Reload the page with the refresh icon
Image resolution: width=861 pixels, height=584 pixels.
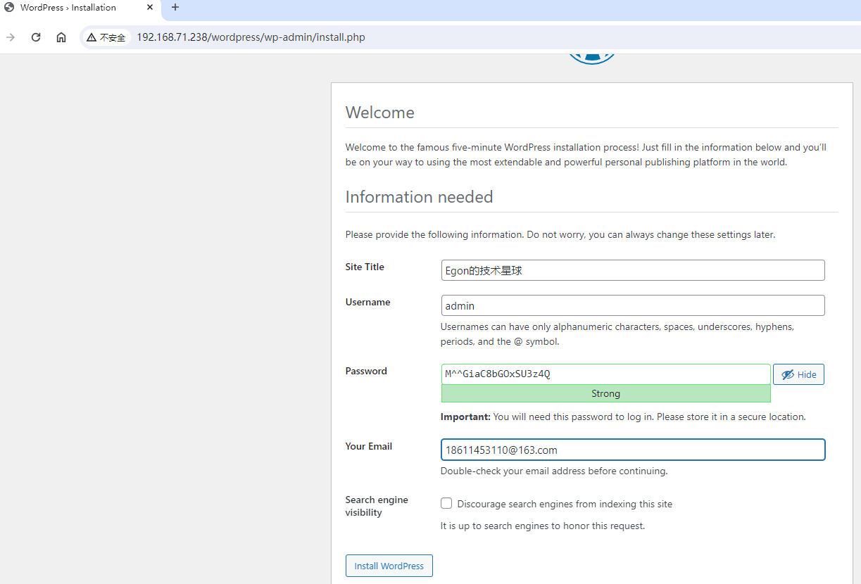pos(36,37)
